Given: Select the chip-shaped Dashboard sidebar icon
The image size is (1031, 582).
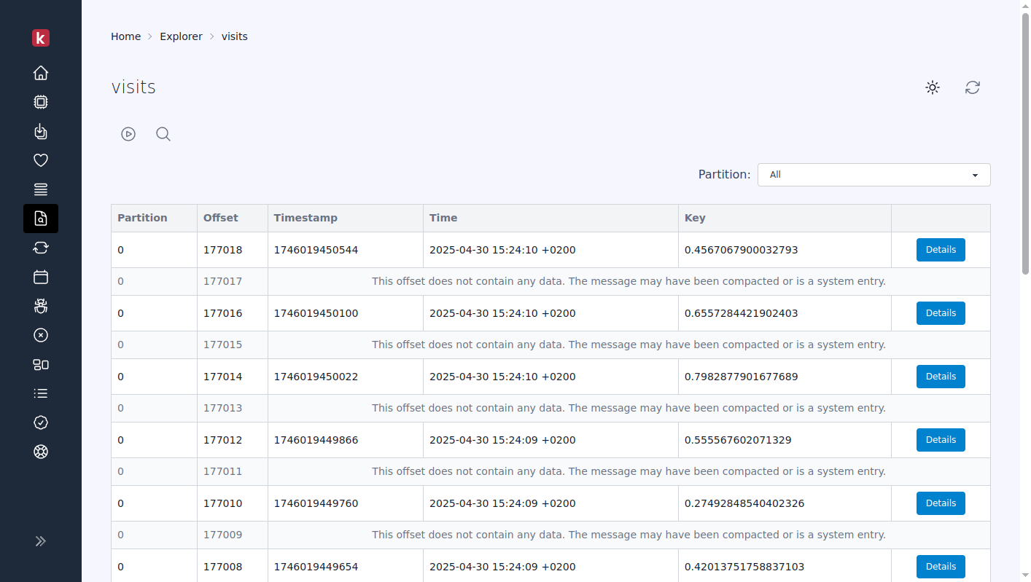Looking at the screenshot, I should point(41,102).
